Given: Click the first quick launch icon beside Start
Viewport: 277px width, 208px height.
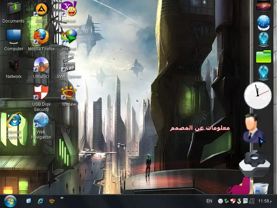Looking at the screenshot, I should coord(29,201).
